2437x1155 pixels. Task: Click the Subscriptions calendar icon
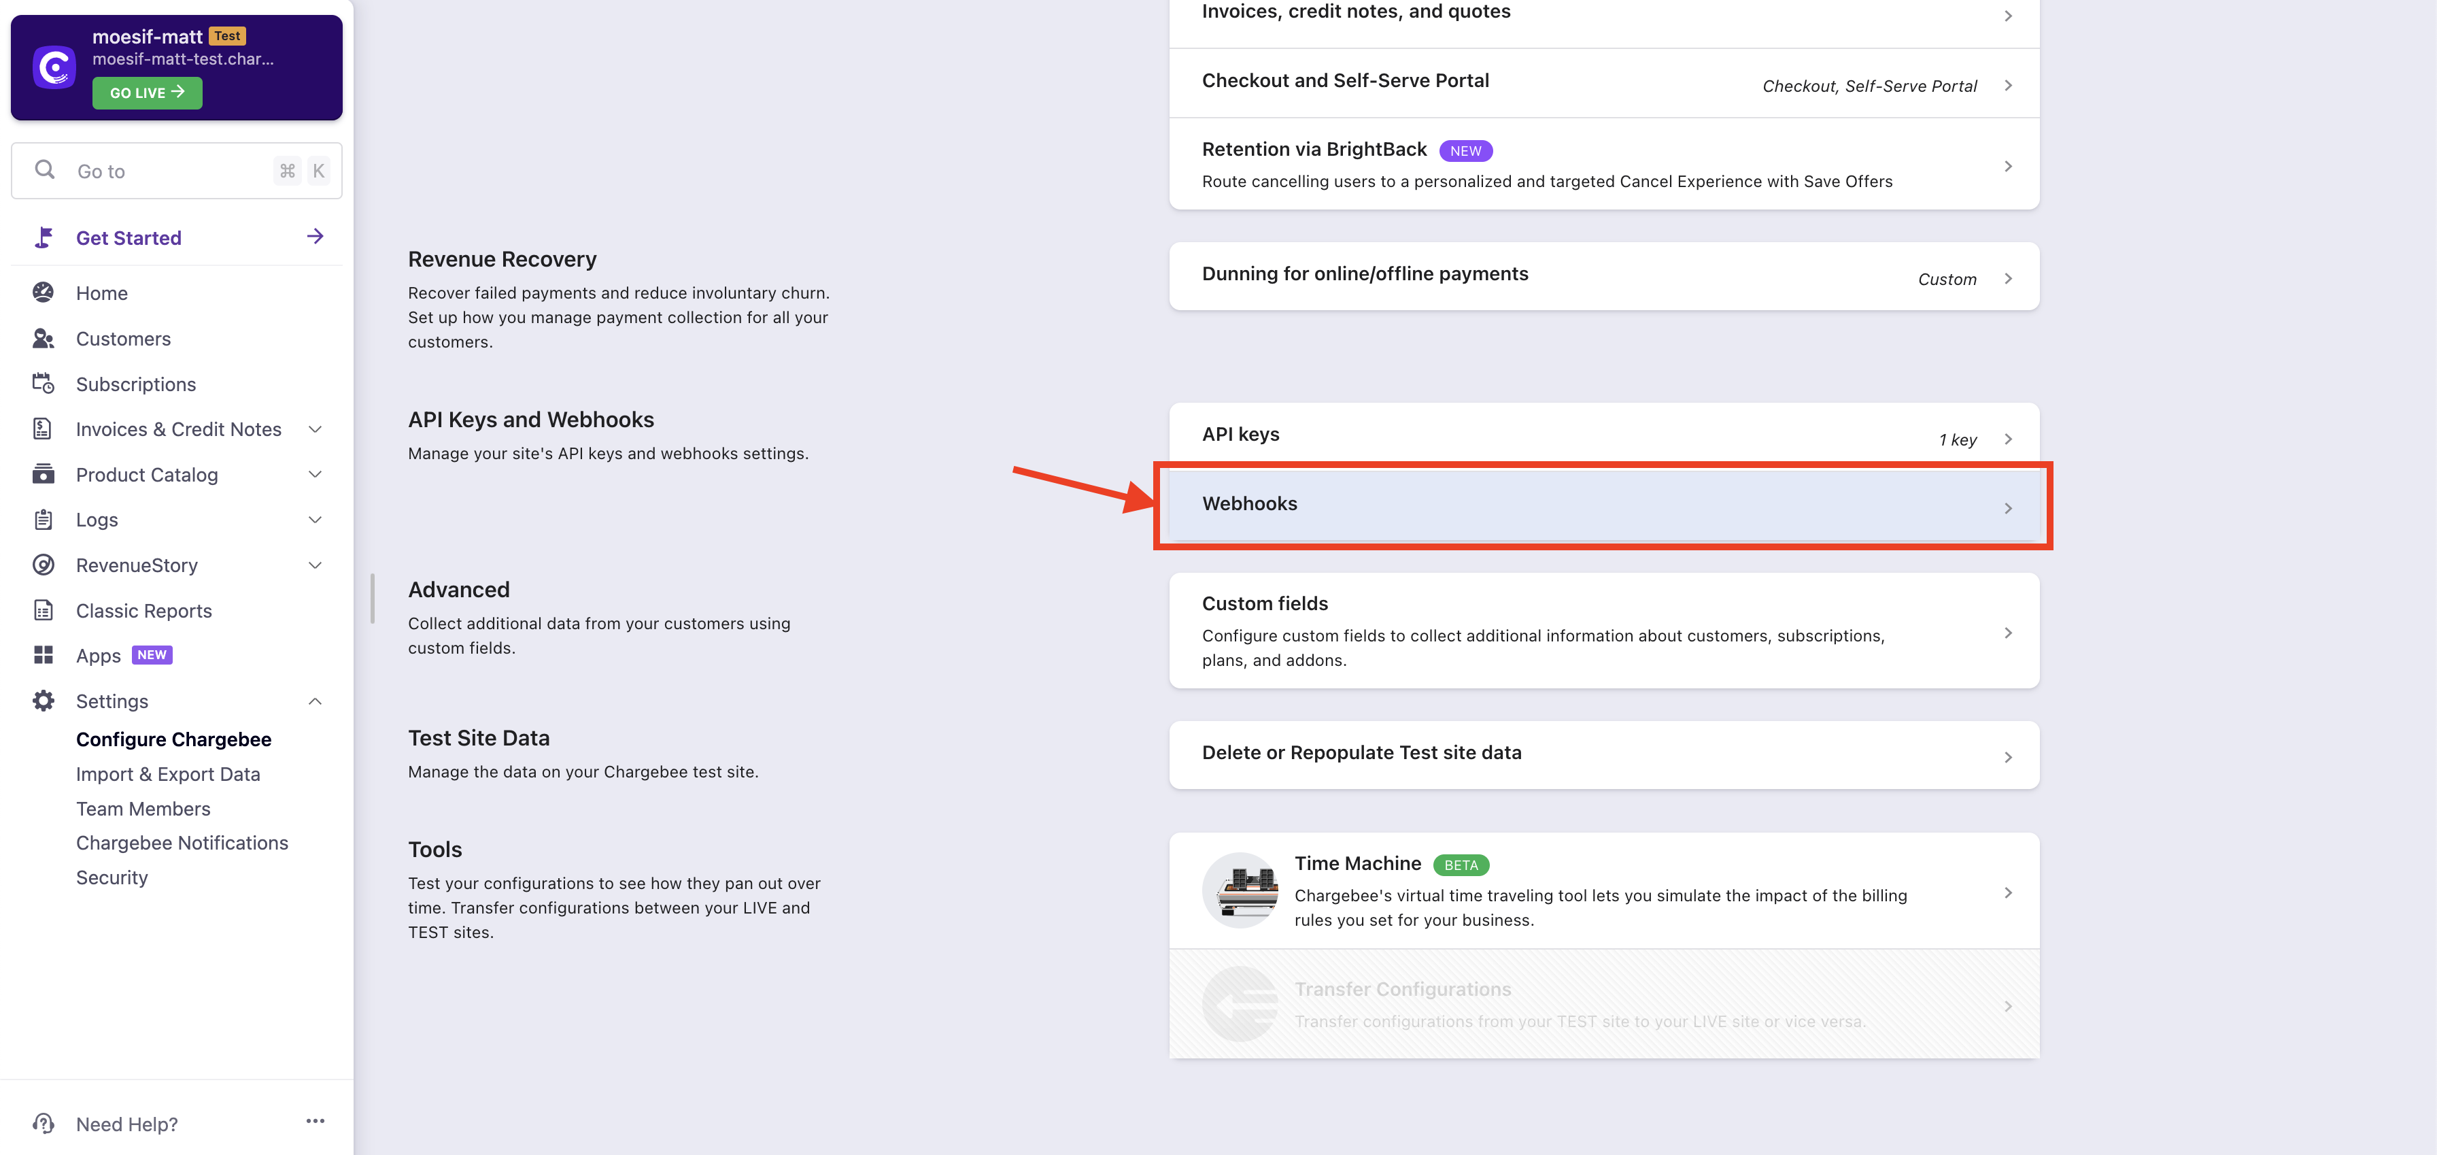44,384
